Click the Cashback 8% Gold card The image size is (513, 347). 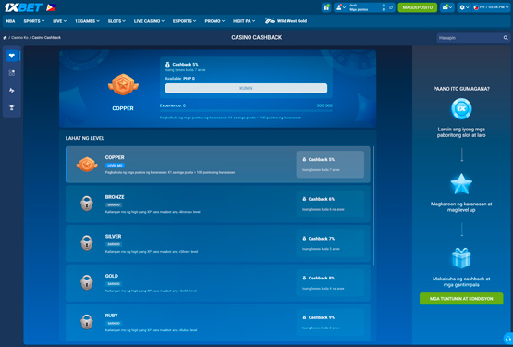pos(330,283)
